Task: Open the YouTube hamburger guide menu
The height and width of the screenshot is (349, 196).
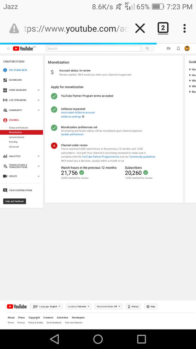Action: [8, 49]
